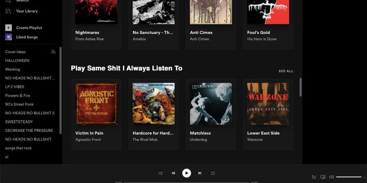Click the playlist sidebar scrollbar
The image size is (367, 183).
(x=61, y=90)
